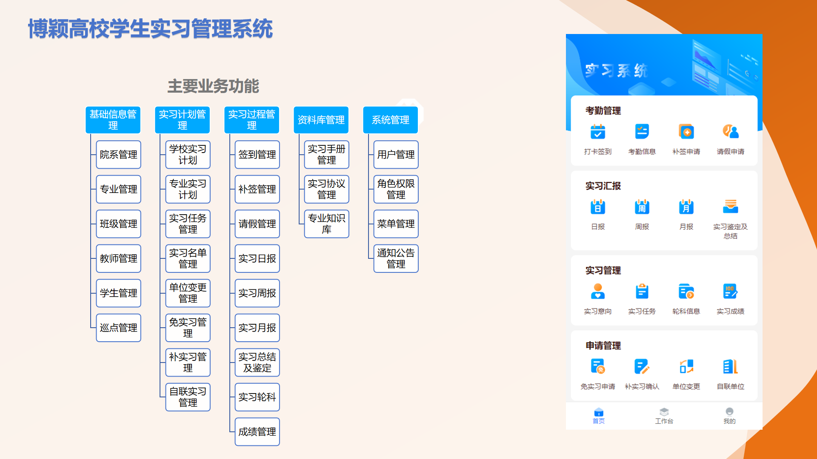
Task: Open the 周报 report icon
Action: (x=642, y=207)
